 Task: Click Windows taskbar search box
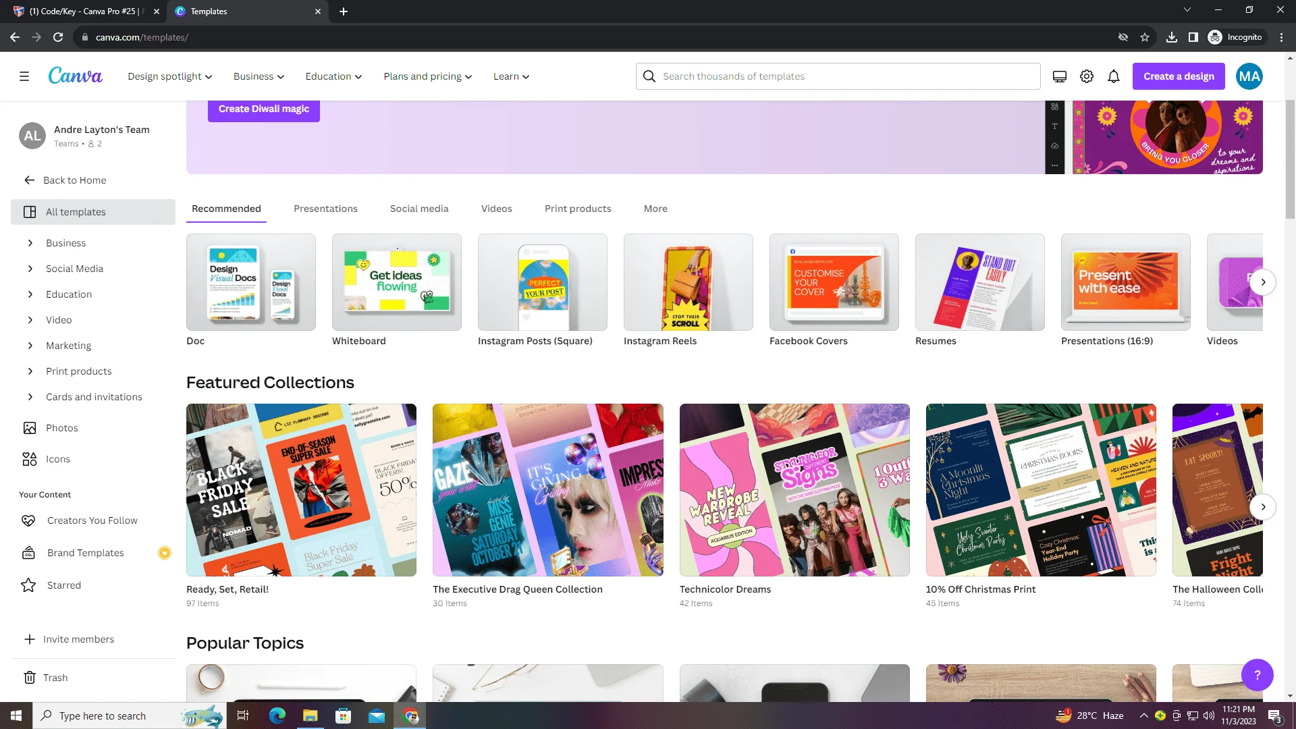(128, 715)
